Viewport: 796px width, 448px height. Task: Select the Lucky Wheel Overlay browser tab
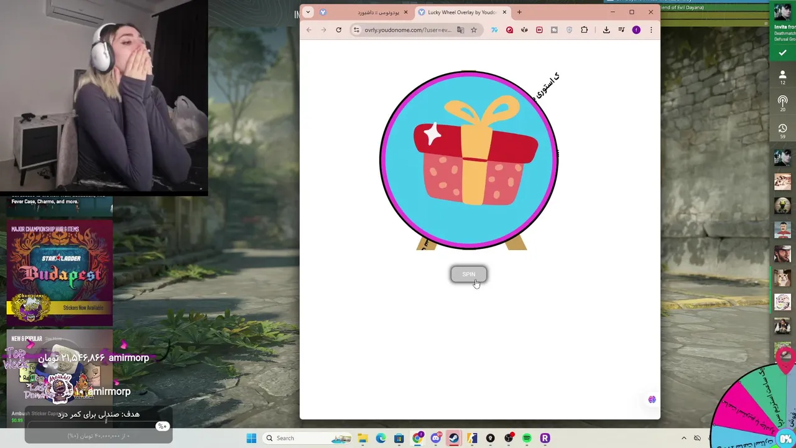[463, 12]
